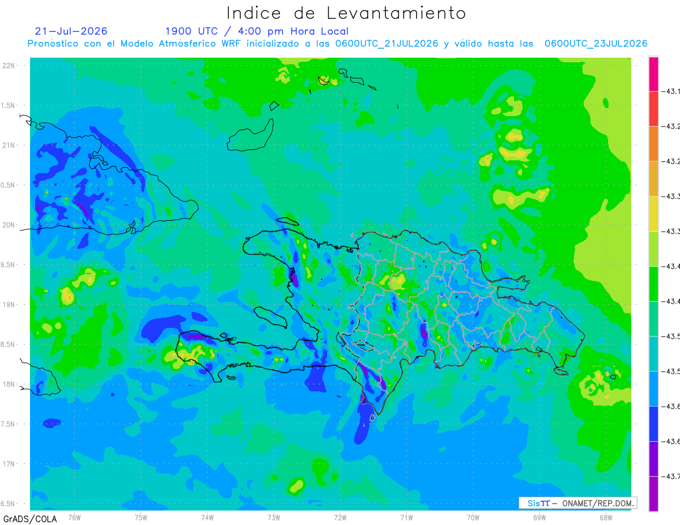Viewport: 680px width, 525px height.
Task: Click the "18N" latitude label
Action: click(9, 384)
